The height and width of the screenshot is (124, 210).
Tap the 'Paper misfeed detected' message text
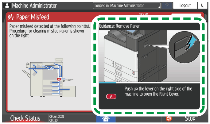(x=49, y=31)
